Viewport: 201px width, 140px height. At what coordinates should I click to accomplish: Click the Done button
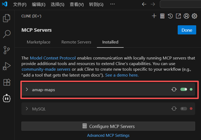187,30
